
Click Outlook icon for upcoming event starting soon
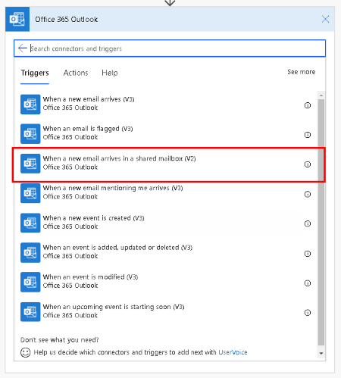[x=30, y=312]
